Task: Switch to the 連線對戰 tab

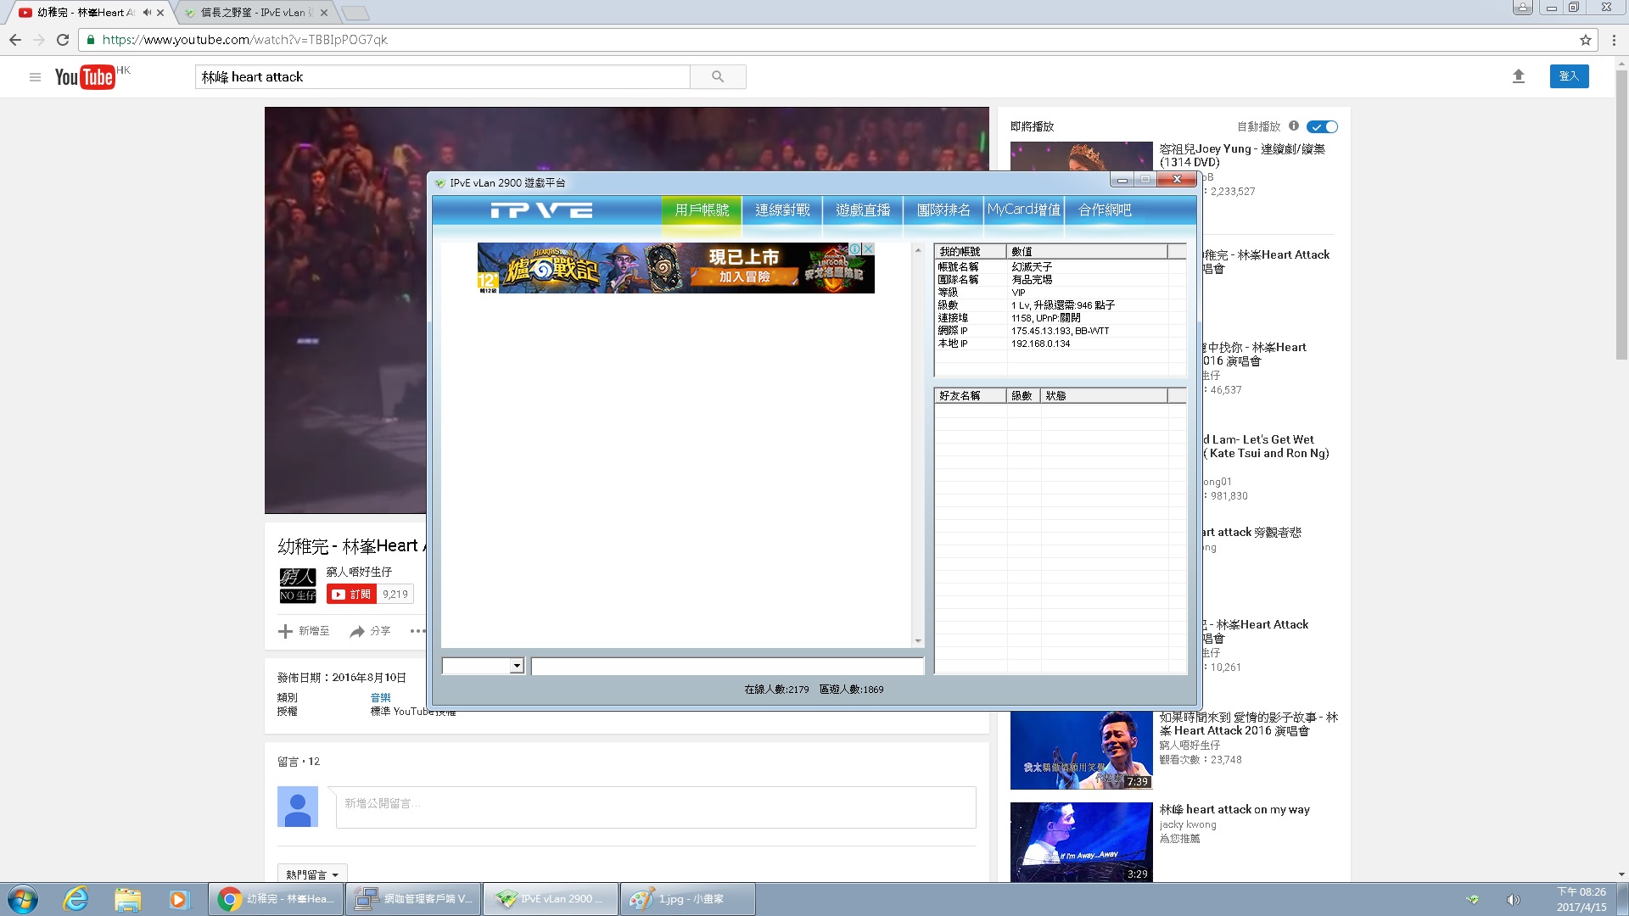Action: pyautogui.click(x=782, y=210)
